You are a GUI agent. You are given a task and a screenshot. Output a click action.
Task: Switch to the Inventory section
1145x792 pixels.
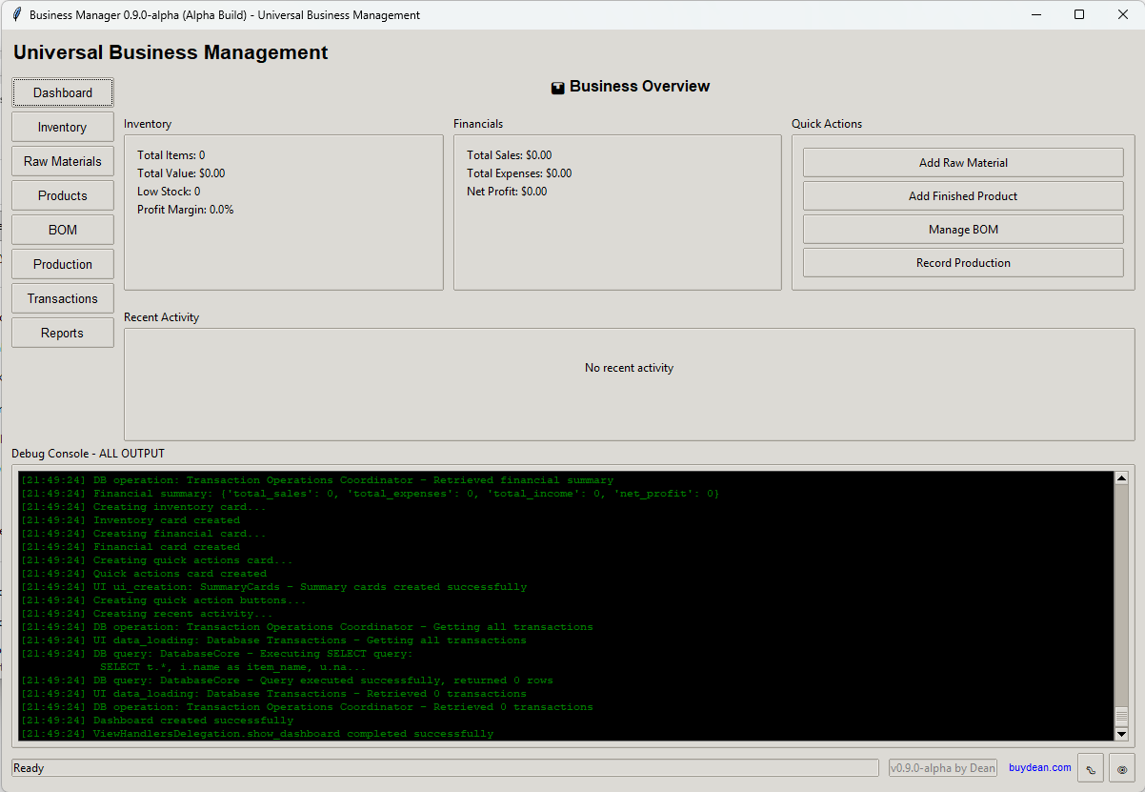pos(63,127)
